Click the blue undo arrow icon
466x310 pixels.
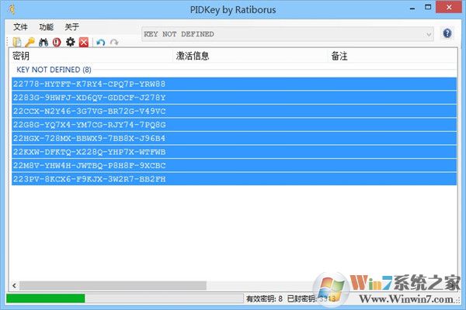101,43
